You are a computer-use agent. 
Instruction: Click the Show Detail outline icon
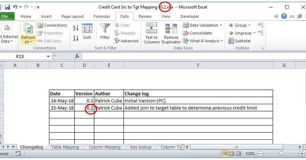tap(260, 25)
